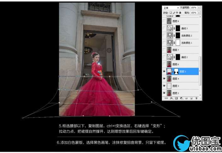
Task: Toggle lock image pixels brush icon
Action: coord(174,13)
